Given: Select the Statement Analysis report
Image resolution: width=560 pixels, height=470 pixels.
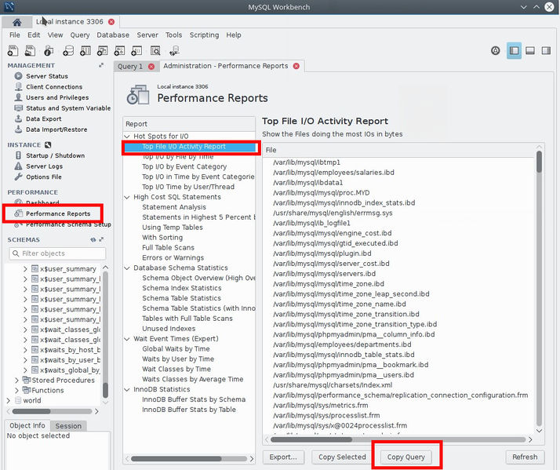Looking at the screenshot, I should [174, 207].
